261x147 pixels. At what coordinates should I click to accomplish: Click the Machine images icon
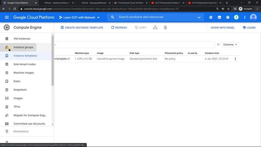point(7,73)
